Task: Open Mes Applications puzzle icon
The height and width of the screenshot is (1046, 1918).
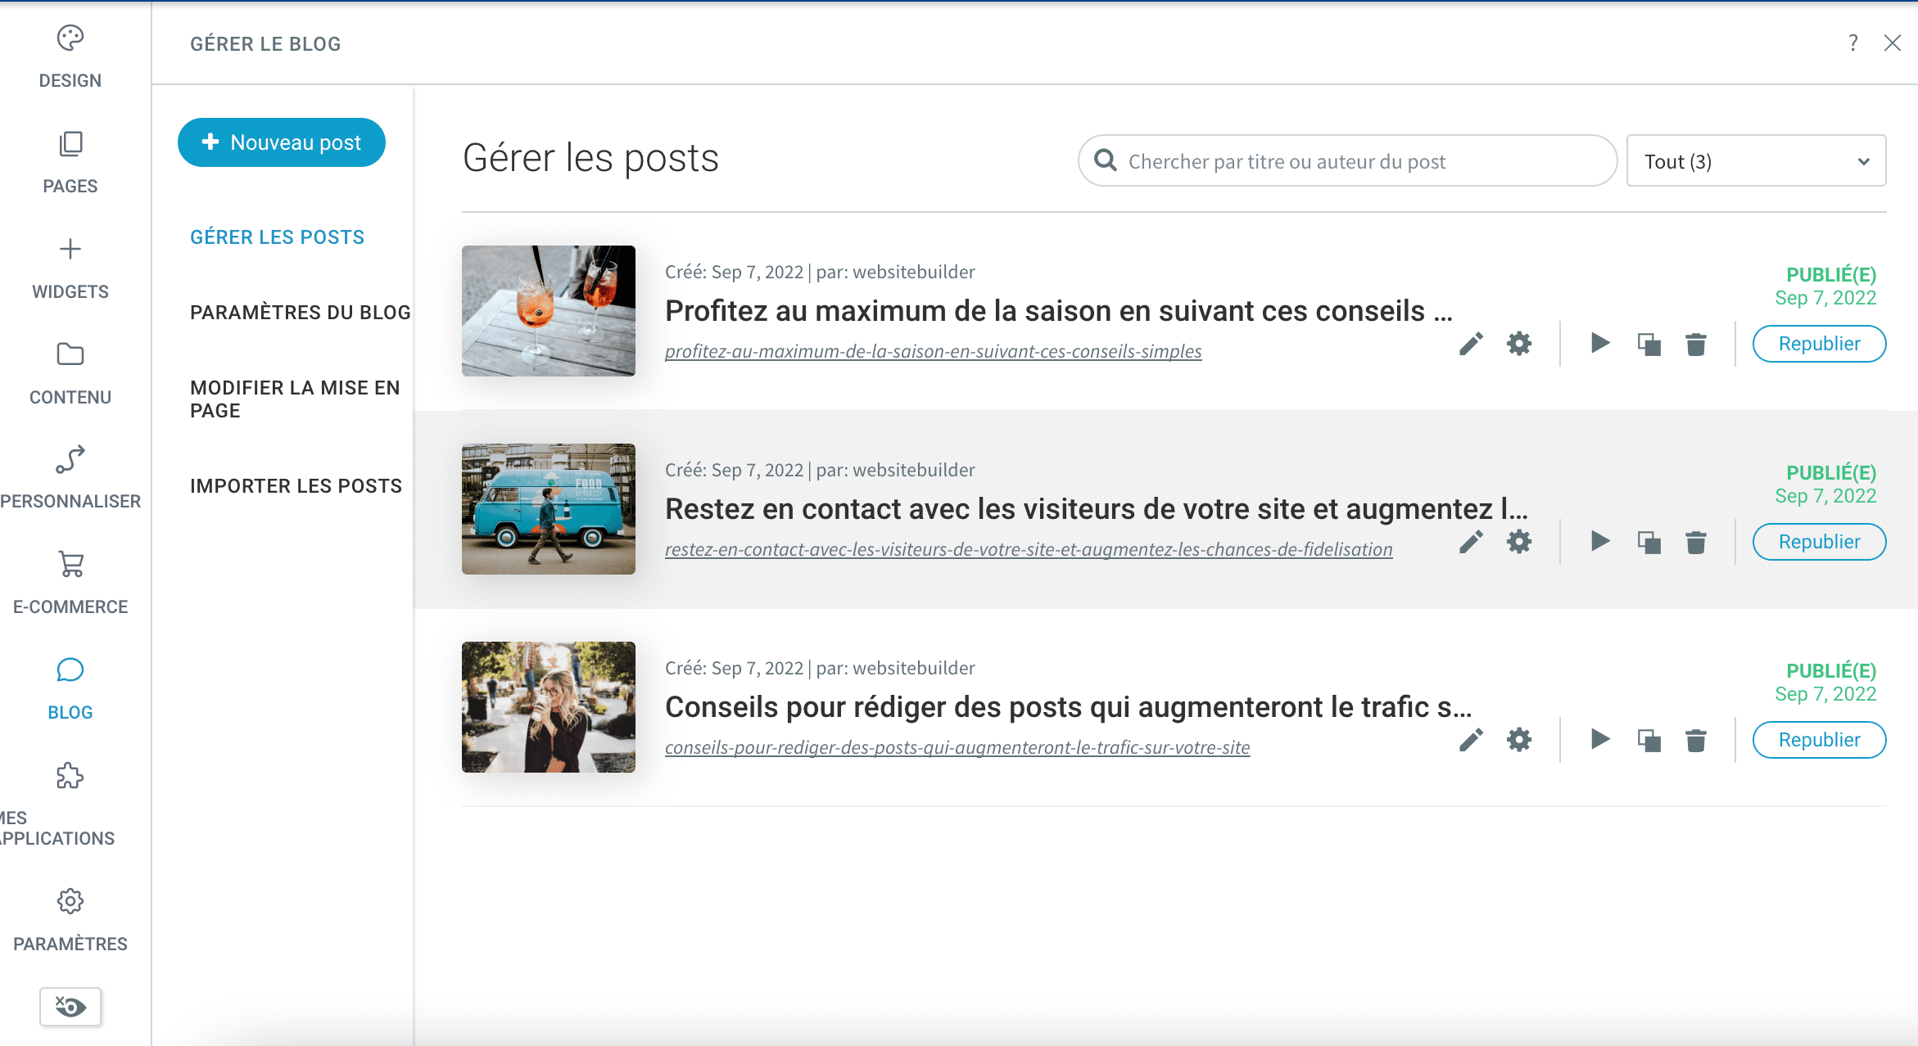Action: click(x=70, y=776)
